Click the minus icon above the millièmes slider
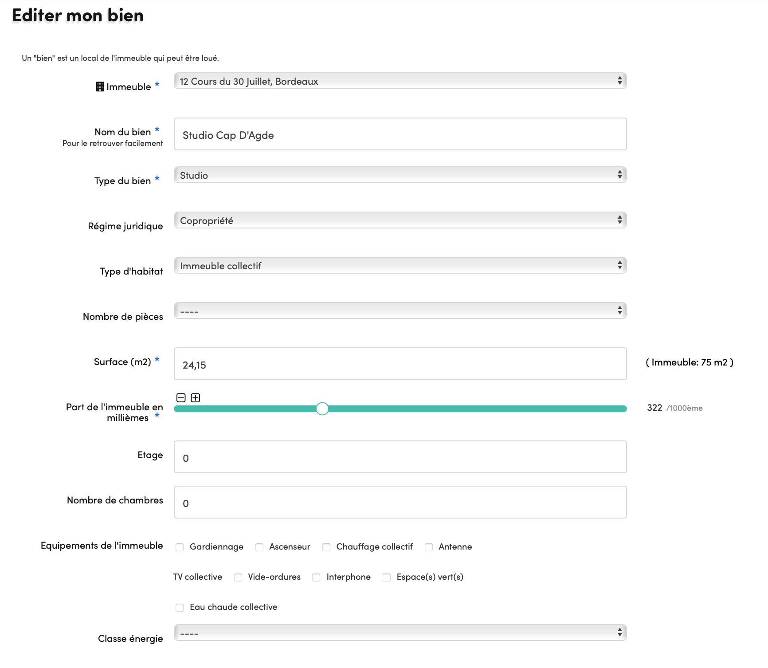 (x=181, y=398)
